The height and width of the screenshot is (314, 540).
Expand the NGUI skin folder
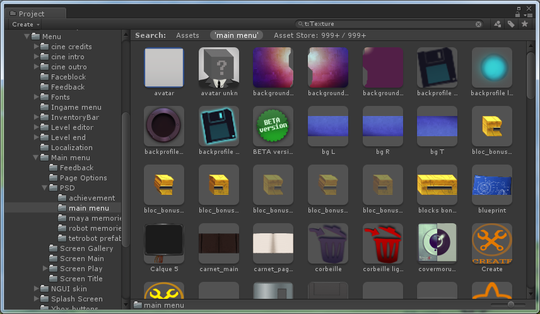(36, 289)
